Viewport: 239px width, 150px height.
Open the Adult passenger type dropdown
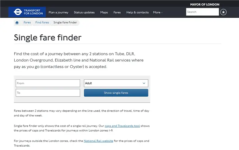(x=116, y=83)
